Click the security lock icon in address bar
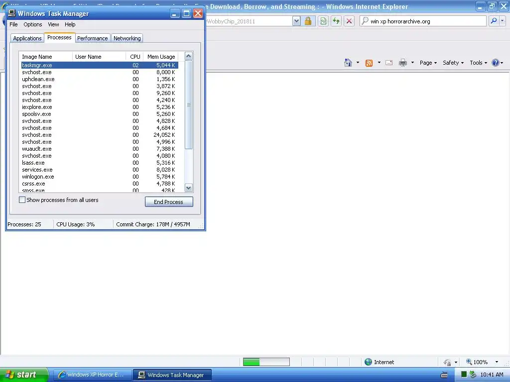 pos(308,21)
